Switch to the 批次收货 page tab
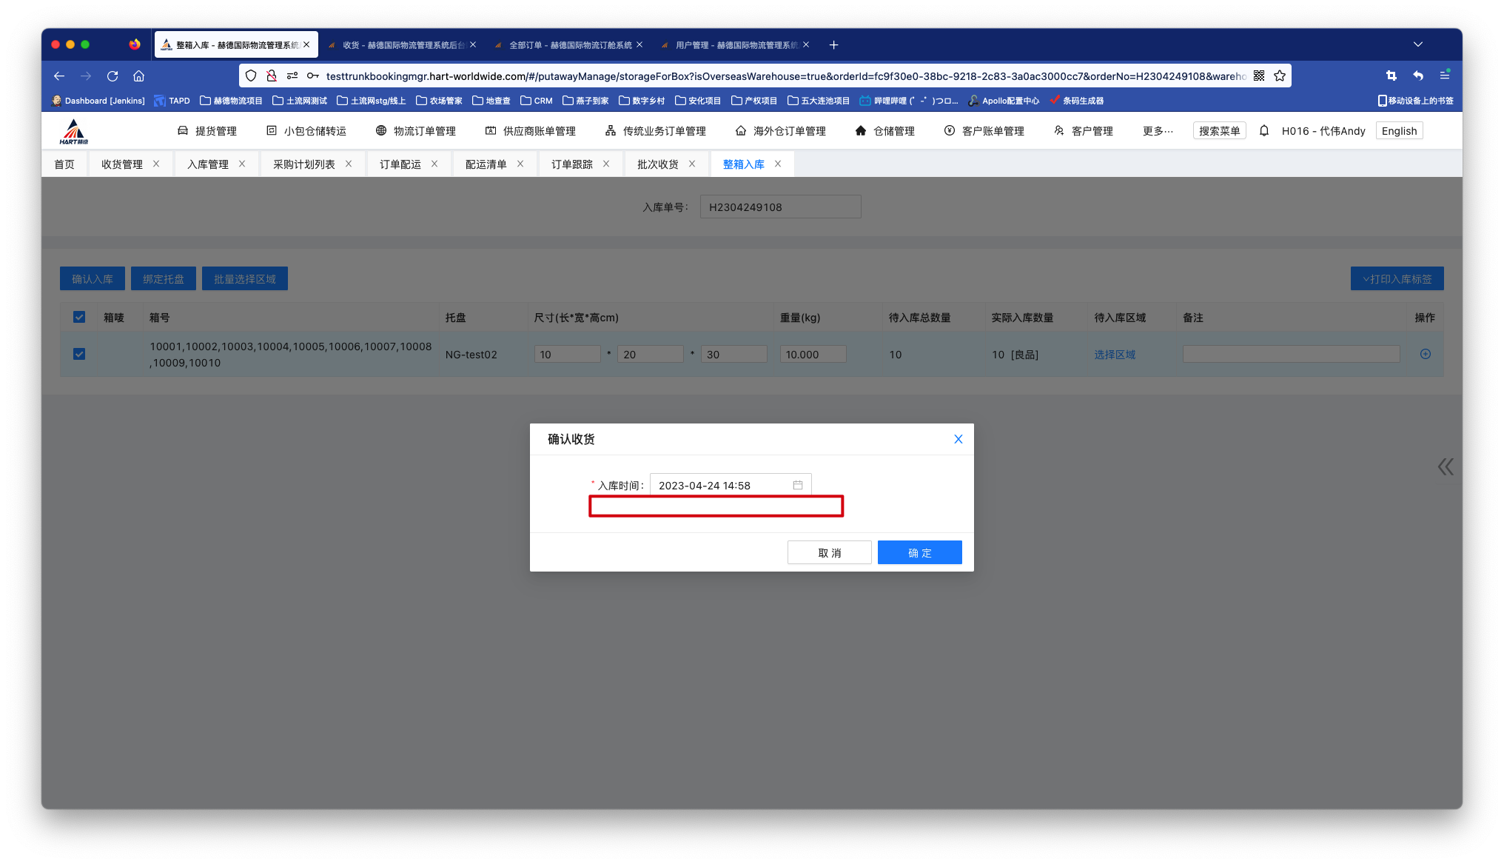 tap(657, 164)
